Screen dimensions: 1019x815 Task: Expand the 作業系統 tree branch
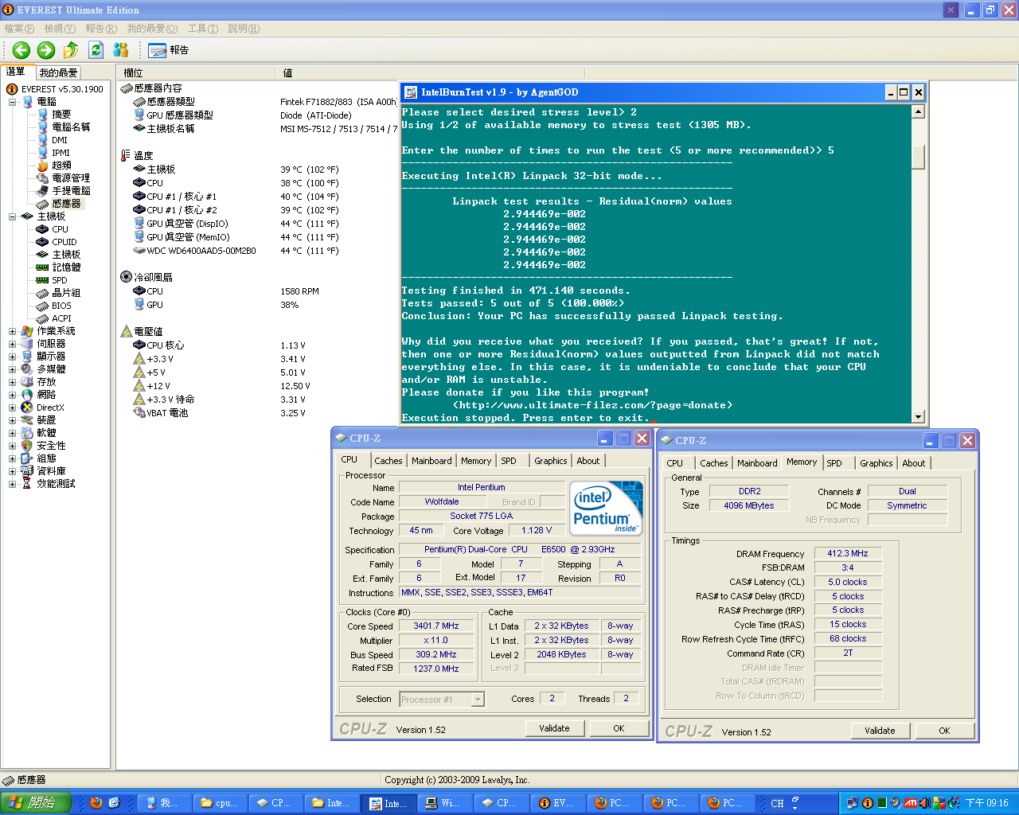(12, 331)
